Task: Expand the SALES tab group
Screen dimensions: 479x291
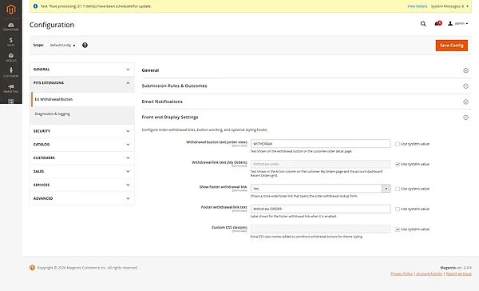Action: click(x=82, y=171)
